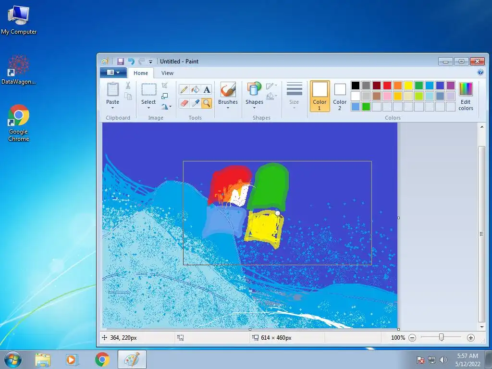492x369 pixels.
Task: Open the Windows Start button
Action: point(13,359)
